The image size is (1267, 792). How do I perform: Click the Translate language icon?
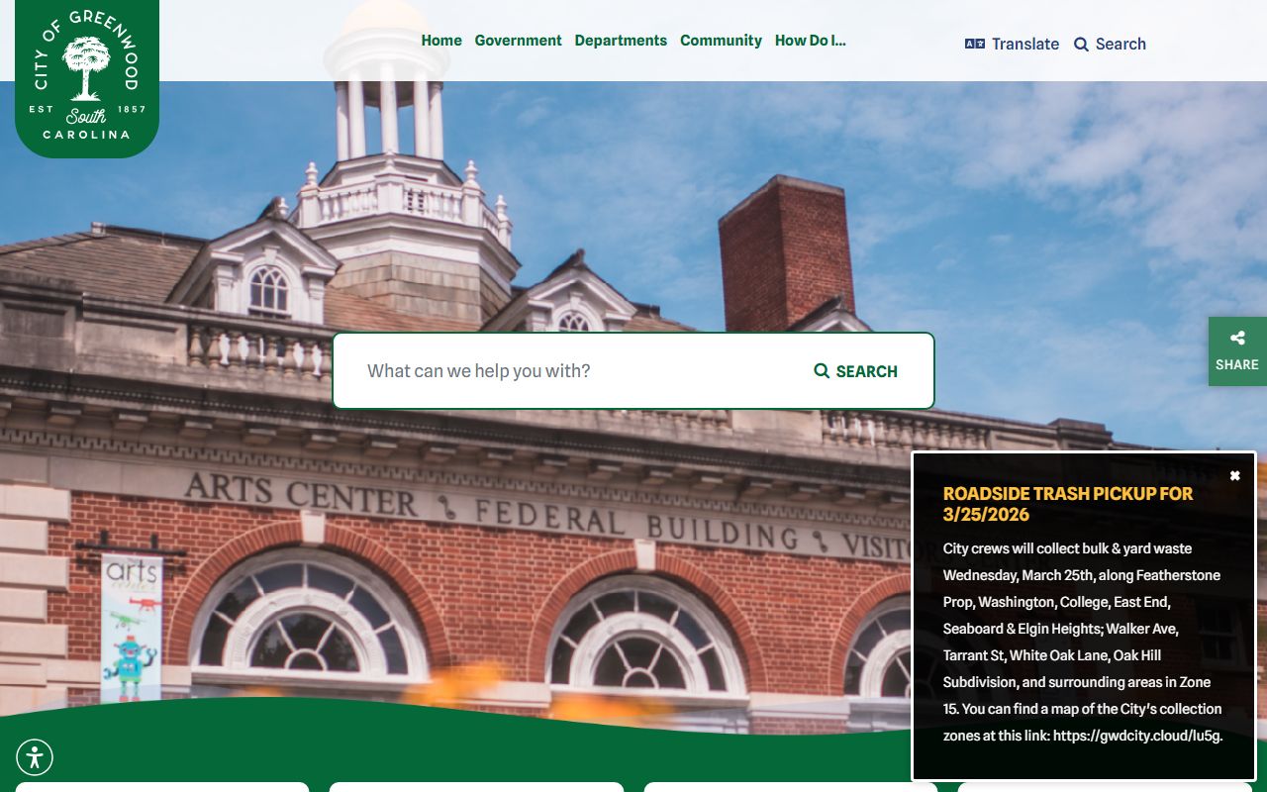tap(975, 44)
